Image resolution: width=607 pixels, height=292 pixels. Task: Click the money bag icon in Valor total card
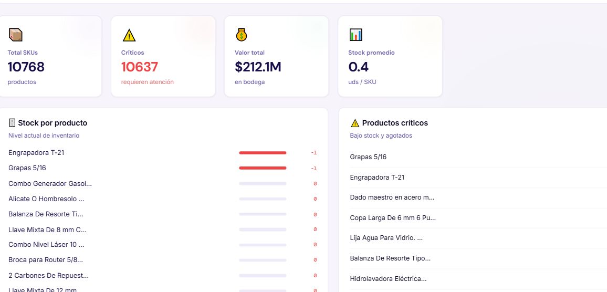[242, 35]
